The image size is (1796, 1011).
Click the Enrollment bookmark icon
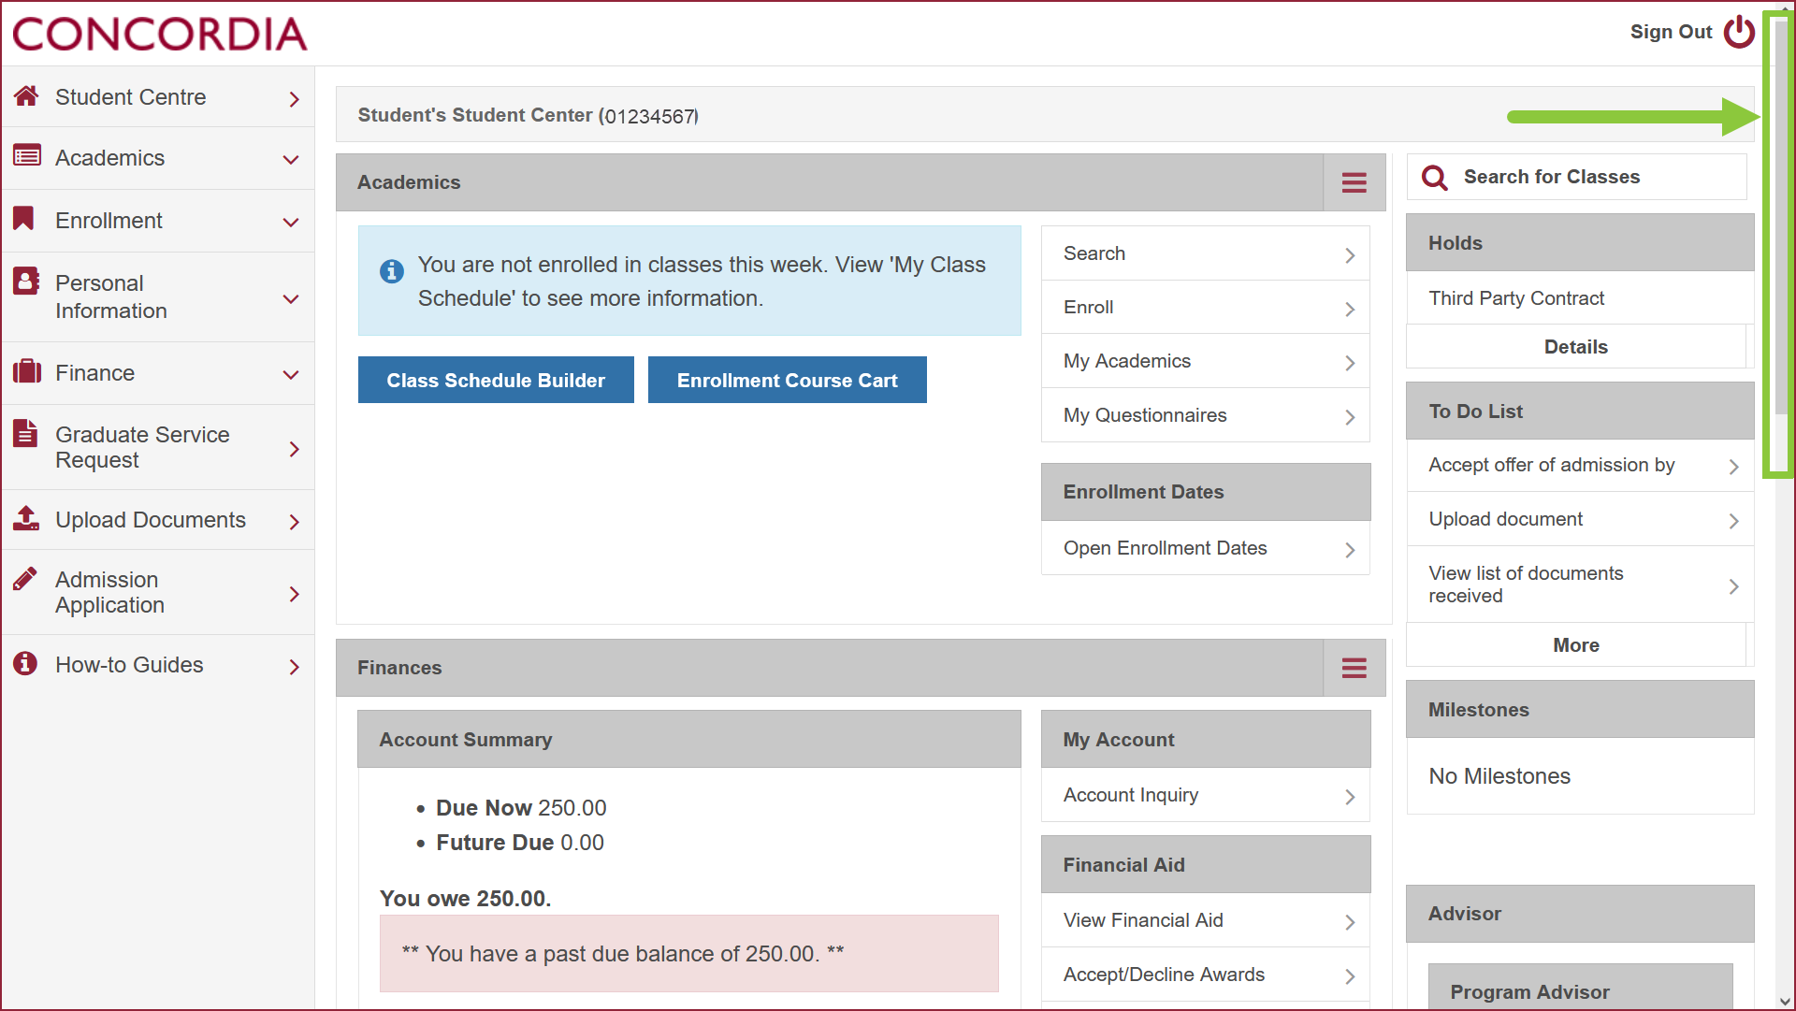24,218
